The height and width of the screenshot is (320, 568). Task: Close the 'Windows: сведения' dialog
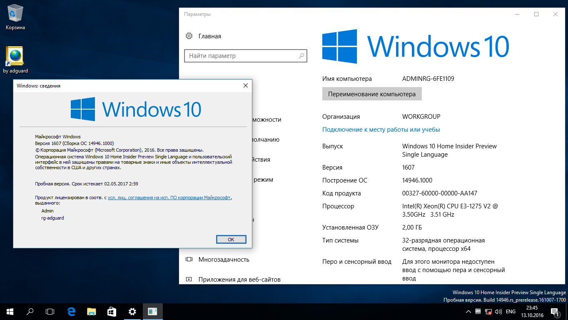(245, 85)
